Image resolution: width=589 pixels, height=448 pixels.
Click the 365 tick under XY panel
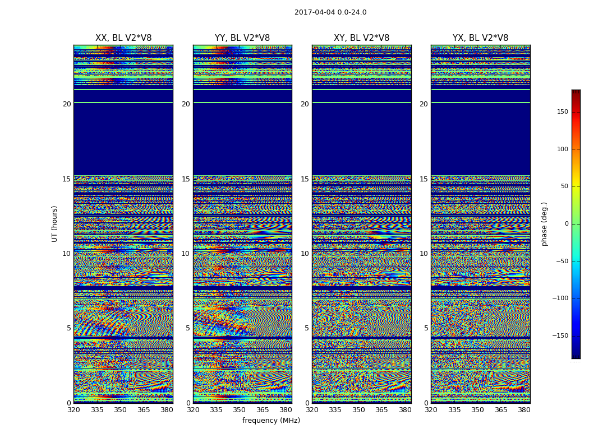point(381,410)
